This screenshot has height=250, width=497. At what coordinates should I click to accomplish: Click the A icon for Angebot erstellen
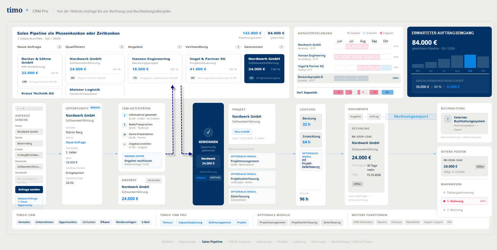(125, 144)
